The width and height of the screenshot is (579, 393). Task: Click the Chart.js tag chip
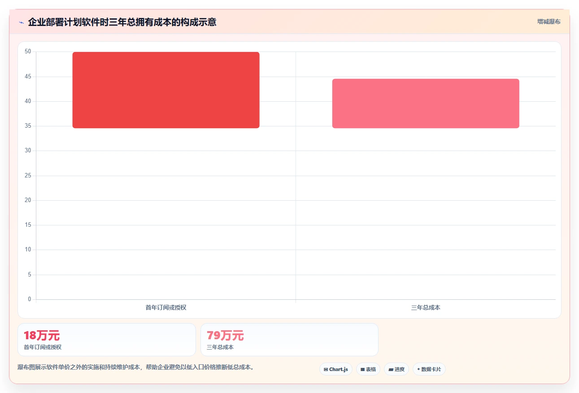tap(336, 369)
